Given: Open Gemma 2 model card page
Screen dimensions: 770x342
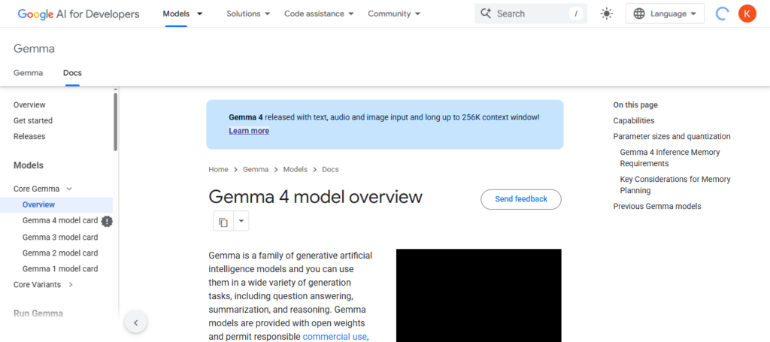Looking at the screenshot, I should point(60,253).
